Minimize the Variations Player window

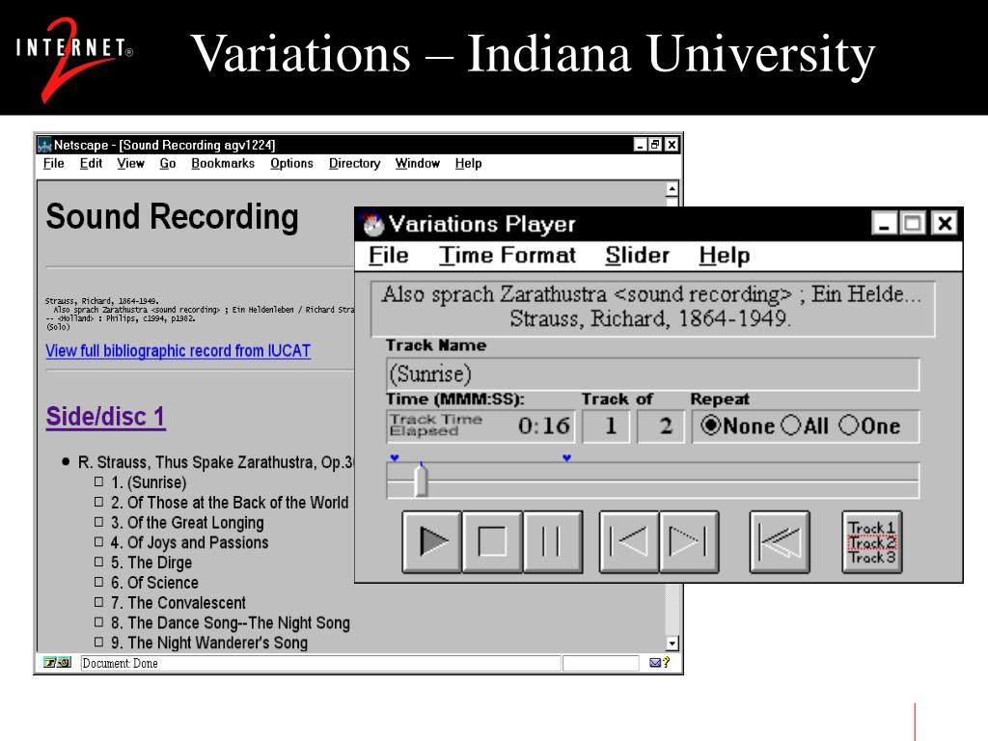(x=884, y=224)
